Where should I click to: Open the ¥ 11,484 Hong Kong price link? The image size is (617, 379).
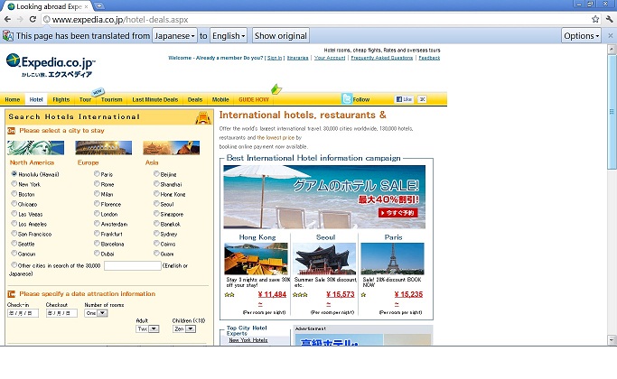click(272, 294)
